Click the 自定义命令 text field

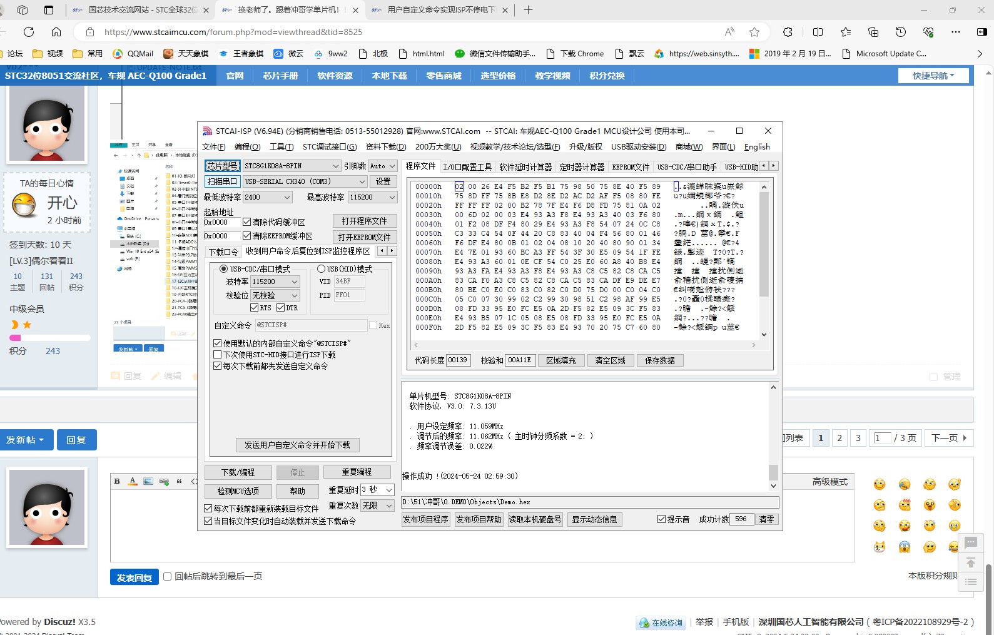pos(311,325)
